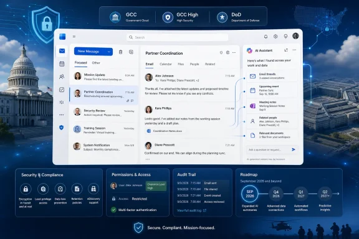Viewport: 359px width, 239px height.
Task: Open the Mail icon in sidebar
Action: pyautogui.click(x=62, y=51)
